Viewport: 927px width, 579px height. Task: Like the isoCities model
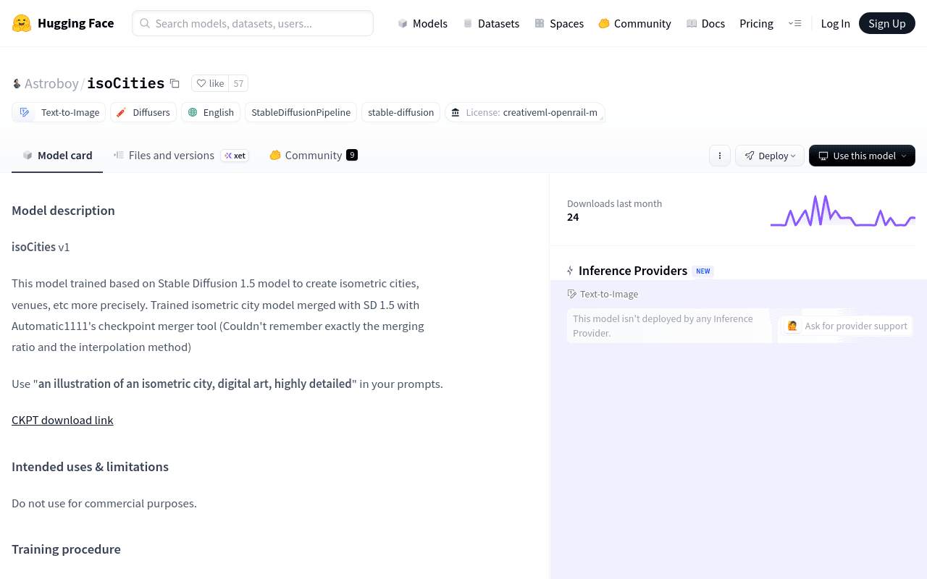[x=210, y=83]
